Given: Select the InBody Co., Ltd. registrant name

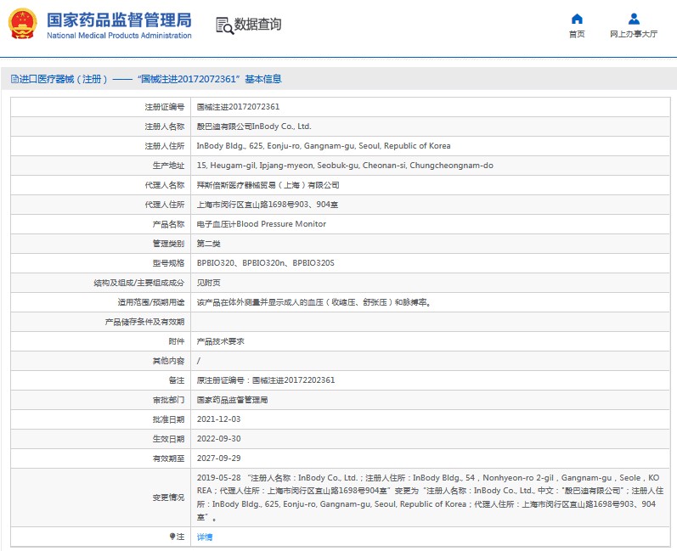Looking at the screenshot, I should 254,127.
